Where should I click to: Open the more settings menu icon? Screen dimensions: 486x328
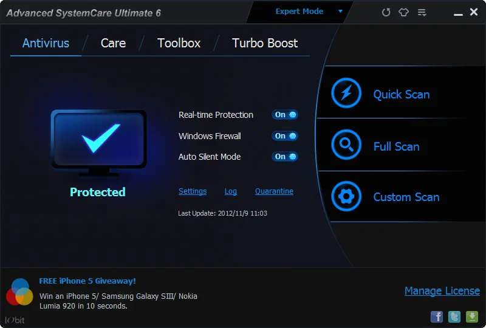[x=422, y=12]
